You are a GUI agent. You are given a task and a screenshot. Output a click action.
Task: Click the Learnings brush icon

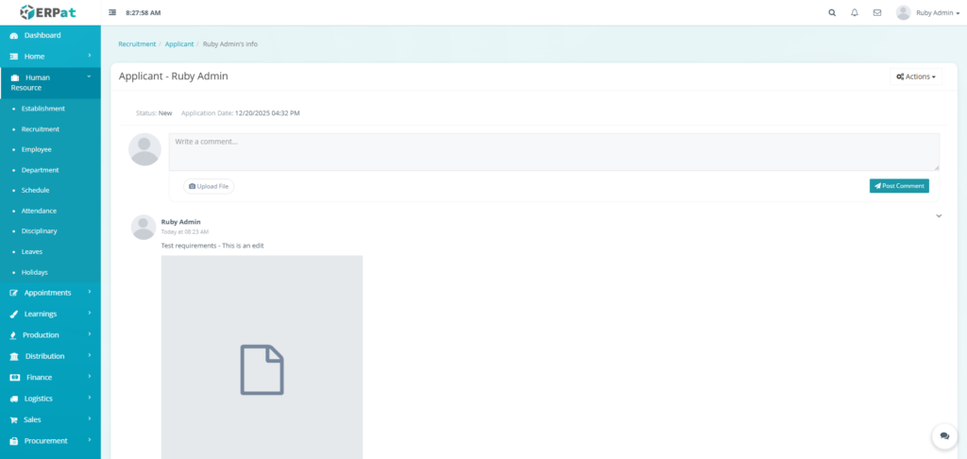click(14, 314)
